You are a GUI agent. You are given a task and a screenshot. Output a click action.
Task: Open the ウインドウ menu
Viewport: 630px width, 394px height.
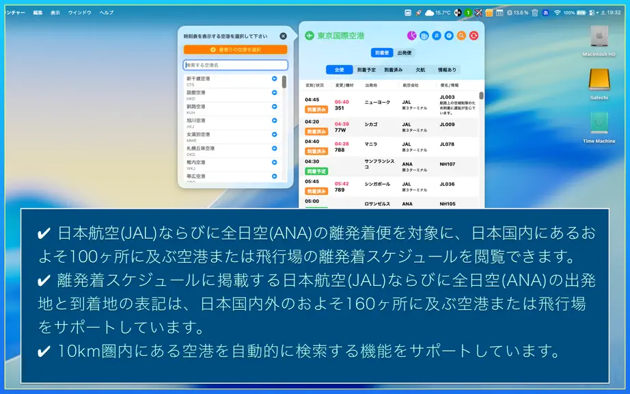pyautogui.click(x=79, y=13)
